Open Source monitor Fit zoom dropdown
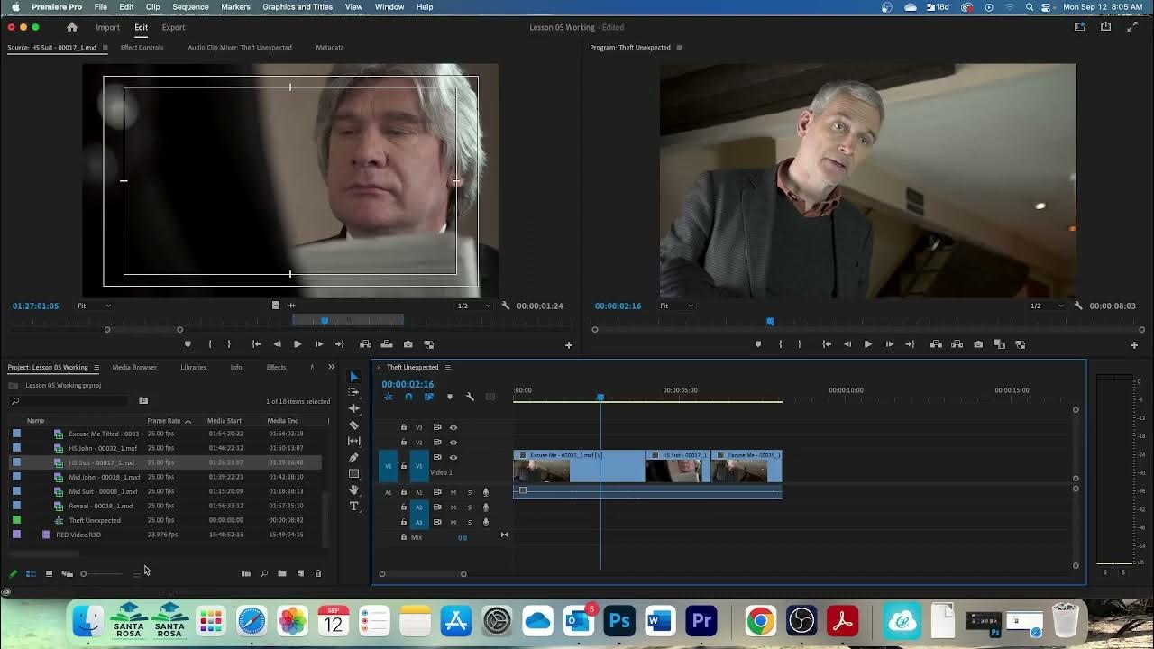The height and width of the screenshot is (649, 1154). (x=94, y=306)
